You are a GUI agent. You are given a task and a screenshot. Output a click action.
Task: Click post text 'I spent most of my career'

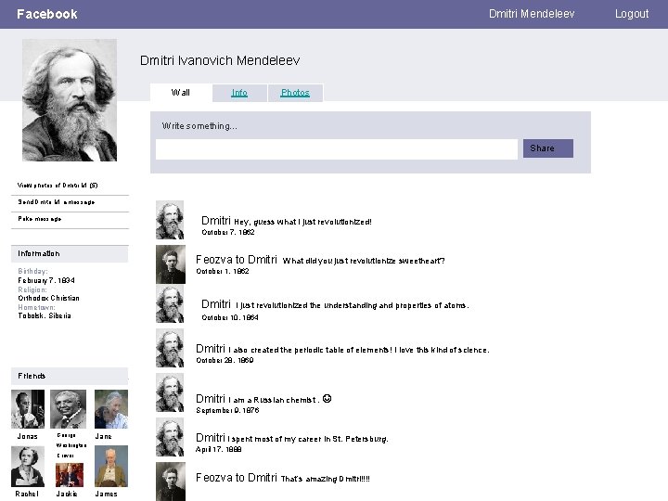(x=308, y=439)
